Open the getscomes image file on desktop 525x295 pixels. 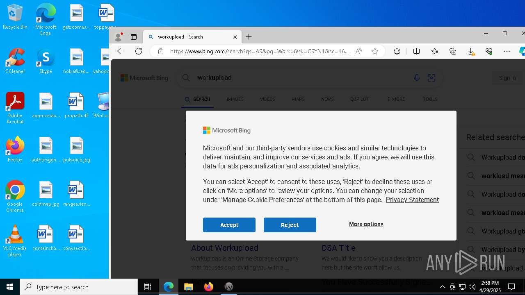point(76,17)
